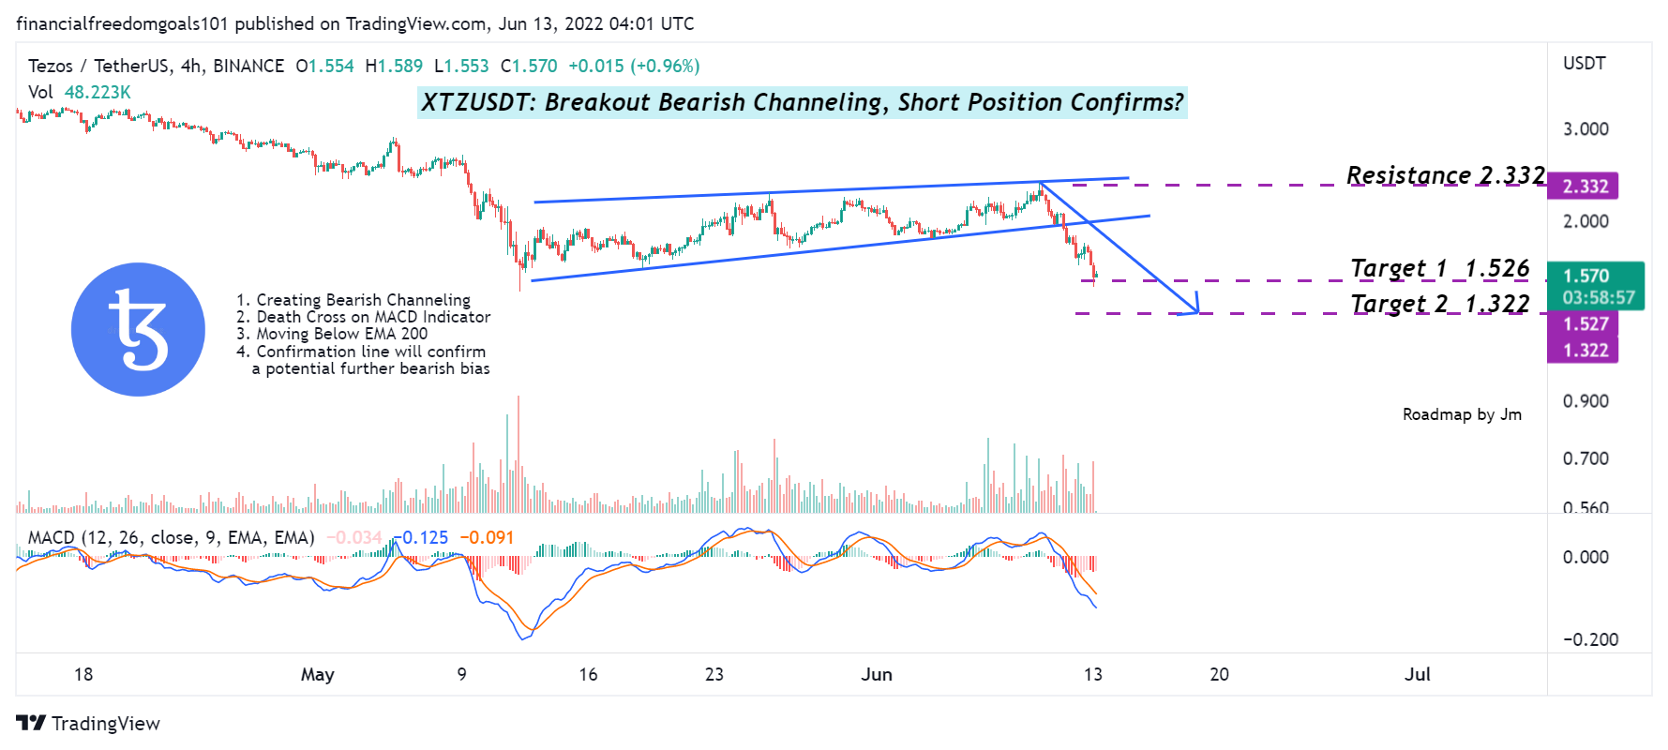This screenshot has height=750, width=1668.
Task: Click the Tezos logo circle icon
Action: click(x=139, y=329)
